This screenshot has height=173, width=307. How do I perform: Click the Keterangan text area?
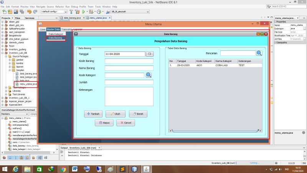click(129, 96)
